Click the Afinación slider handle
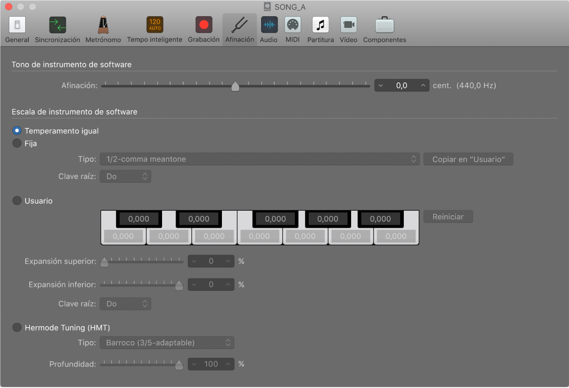 [235, 86]
